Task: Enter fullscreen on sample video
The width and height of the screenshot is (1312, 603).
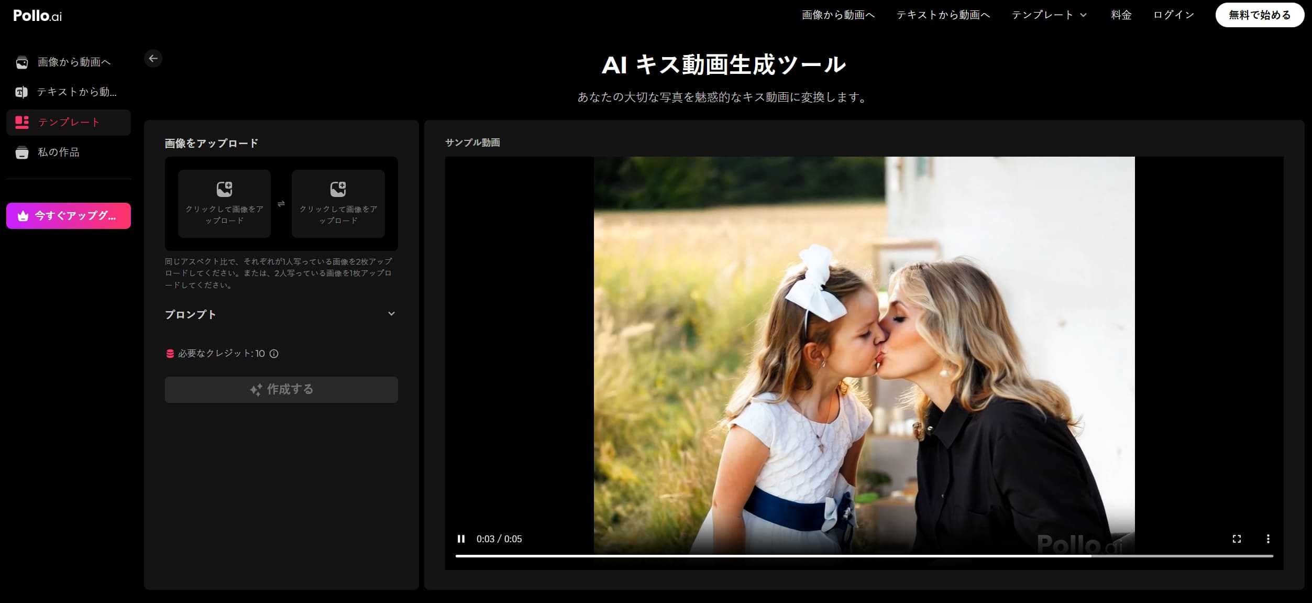Action: (1237, 539)
